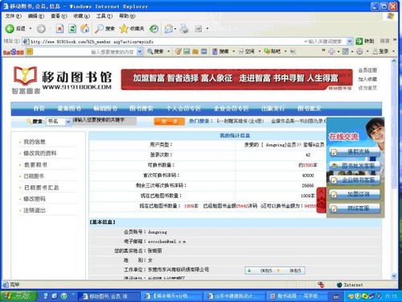Expand the mail icon dropdown arrow
Screen dimensions: 402x302
click(175, 29)
